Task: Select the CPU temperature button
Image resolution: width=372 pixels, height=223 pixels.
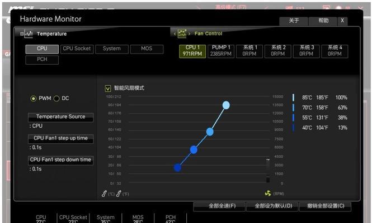Action: 42,49
